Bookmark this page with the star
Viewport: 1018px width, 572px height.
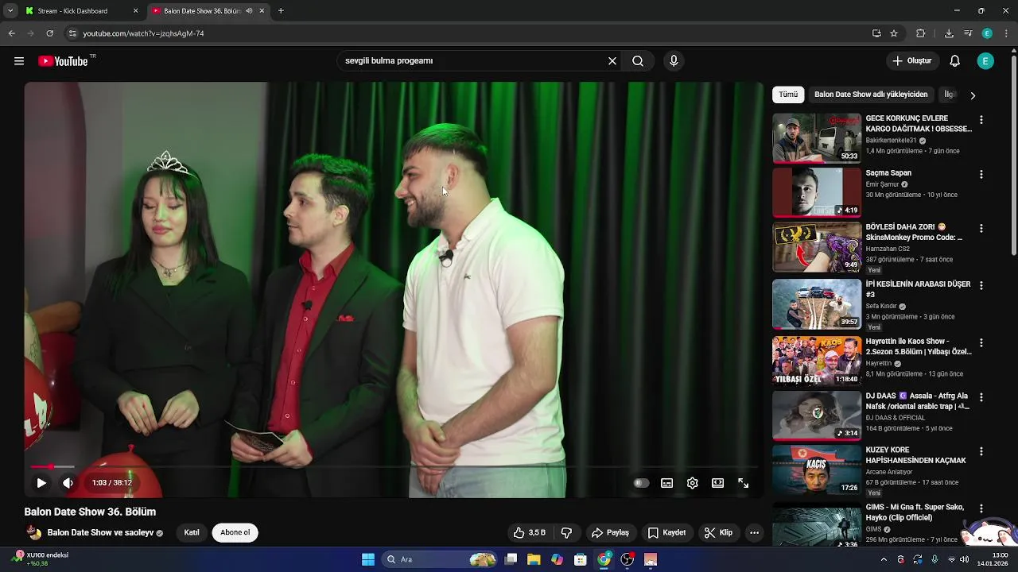894,33
